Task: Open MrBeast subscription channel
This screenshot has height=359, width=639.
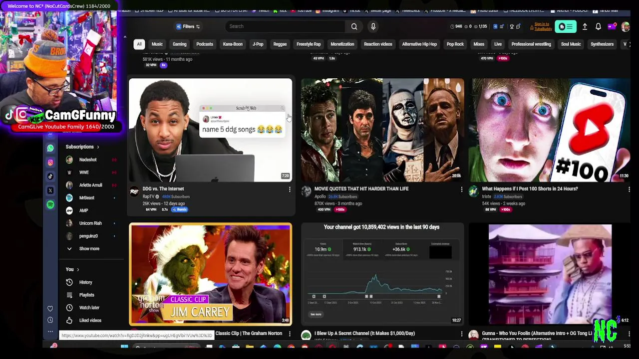Action: tap(87, 198)
